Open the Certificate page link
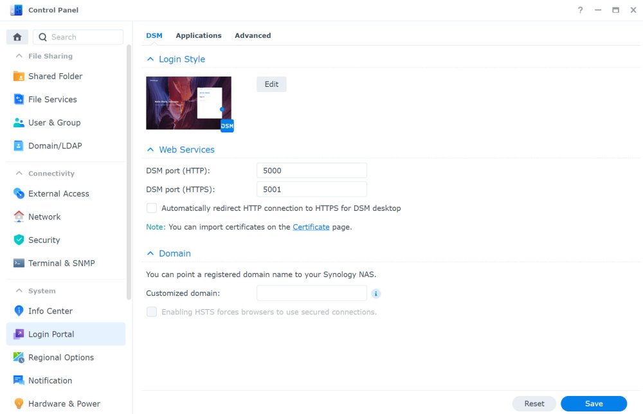The image size is (643, 414). click(311, 227)
